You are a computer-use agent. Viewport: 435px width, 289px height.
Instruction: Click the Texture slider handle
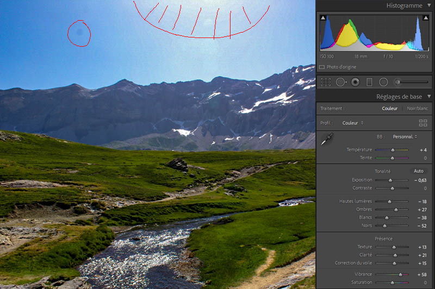coord(394,247)
